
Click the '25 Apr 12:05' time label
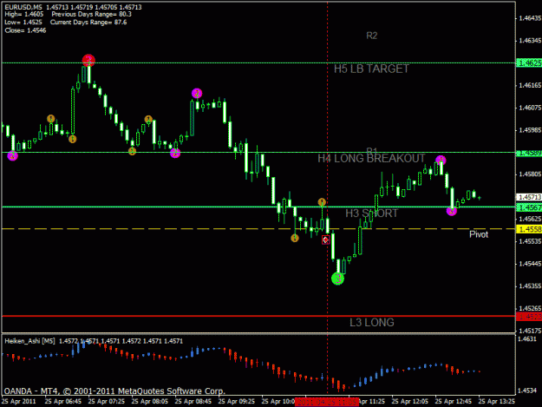[409, 401]
